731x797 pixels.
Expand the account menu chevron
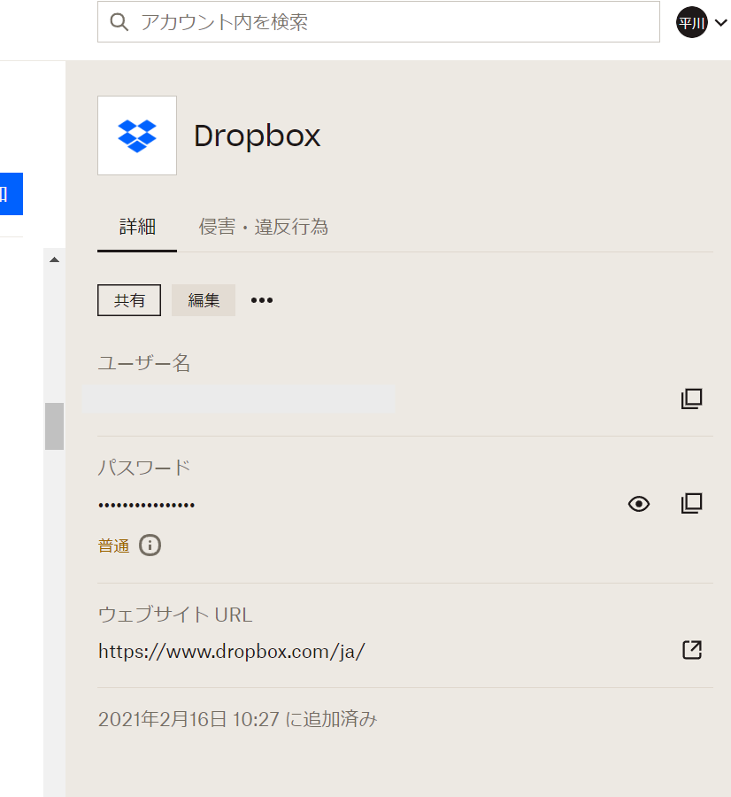coord(720,24)
